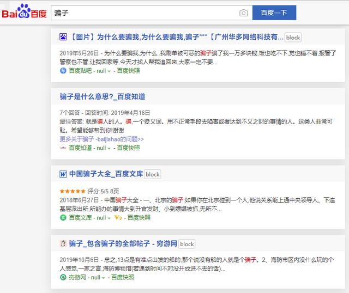The width and height of the screenshot is (349, 293).
Task: Block the 广州华多网络科技 result
Action: [293, 38]
